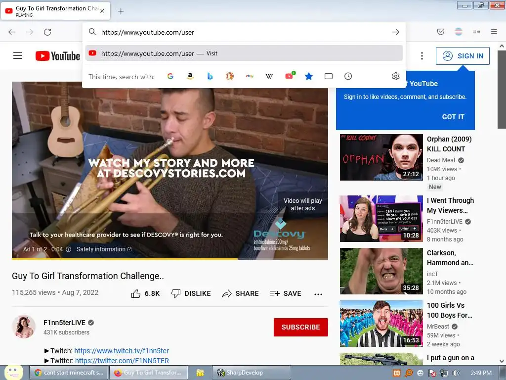Open the Firefox application menu
This screenshot has width=506, height=380.
coord(494,32)
